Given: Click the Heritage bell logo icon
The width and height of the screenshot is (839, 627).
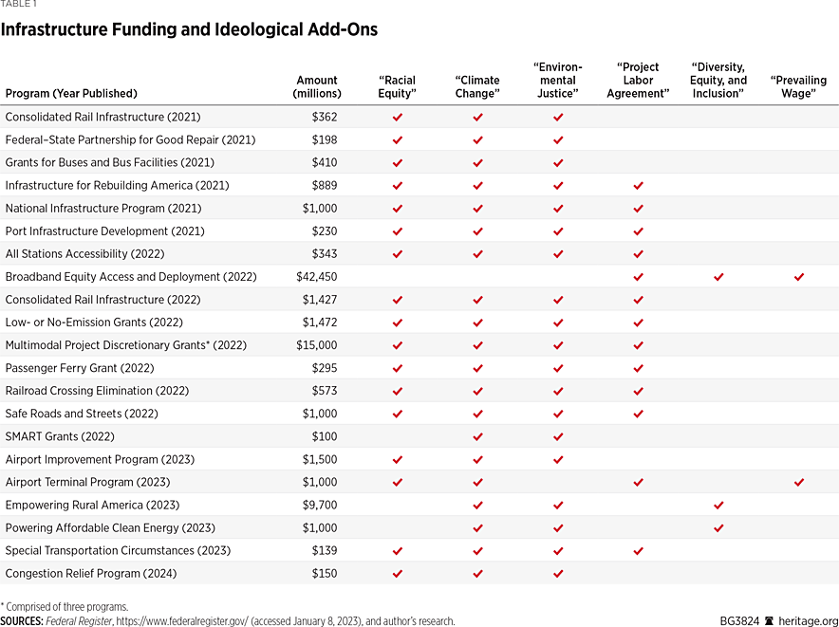Looking at the screenshot, I should coord(769,621).
